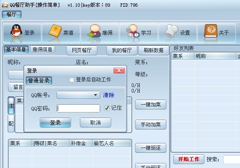Focus the QQ密码 input field
This screenshot has height=168, width=240.
(x=78, y=108)
